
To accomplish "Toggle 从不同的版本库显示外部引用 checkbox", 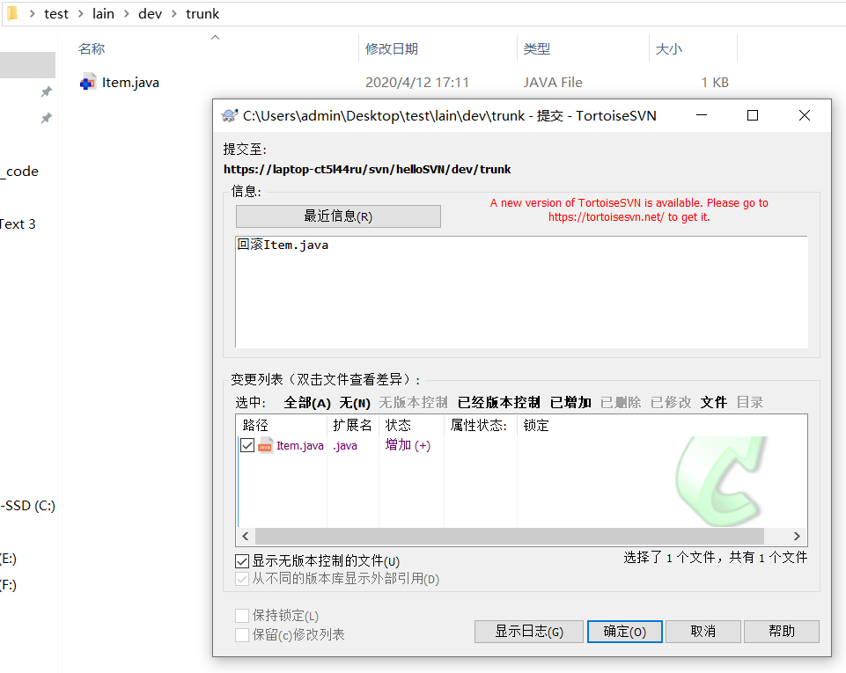I will pyautogui.click(x=242, y=579).
